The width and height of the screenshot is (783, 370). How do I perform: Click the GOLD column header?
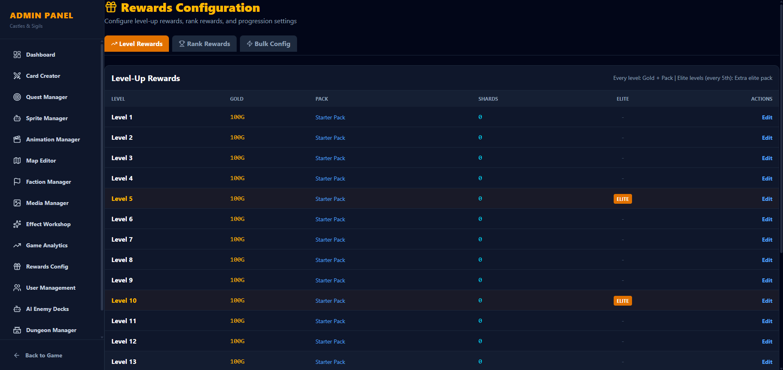tap(237, 99)
